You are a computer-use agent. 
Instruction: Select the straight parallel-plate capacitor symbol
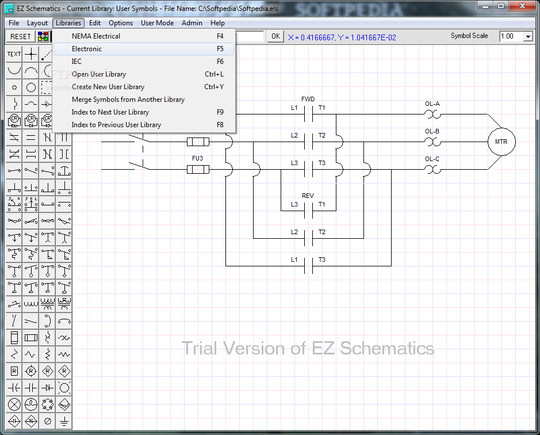pos(30,388)
